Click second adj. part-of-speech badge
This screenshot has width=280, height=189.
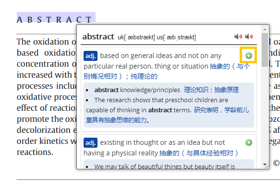(90, 142)
